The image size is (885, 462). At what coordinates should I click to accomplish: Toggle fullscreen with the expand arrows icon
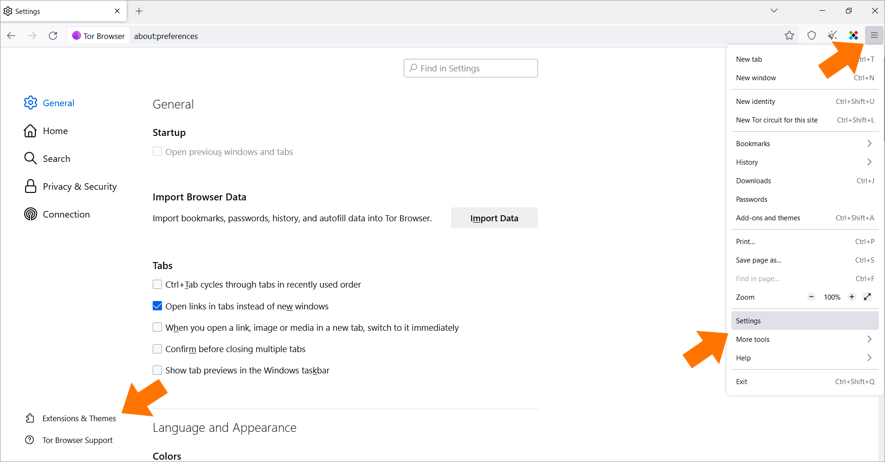point(867,297)
